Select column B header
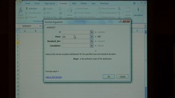175x98 pixels. 36,31
